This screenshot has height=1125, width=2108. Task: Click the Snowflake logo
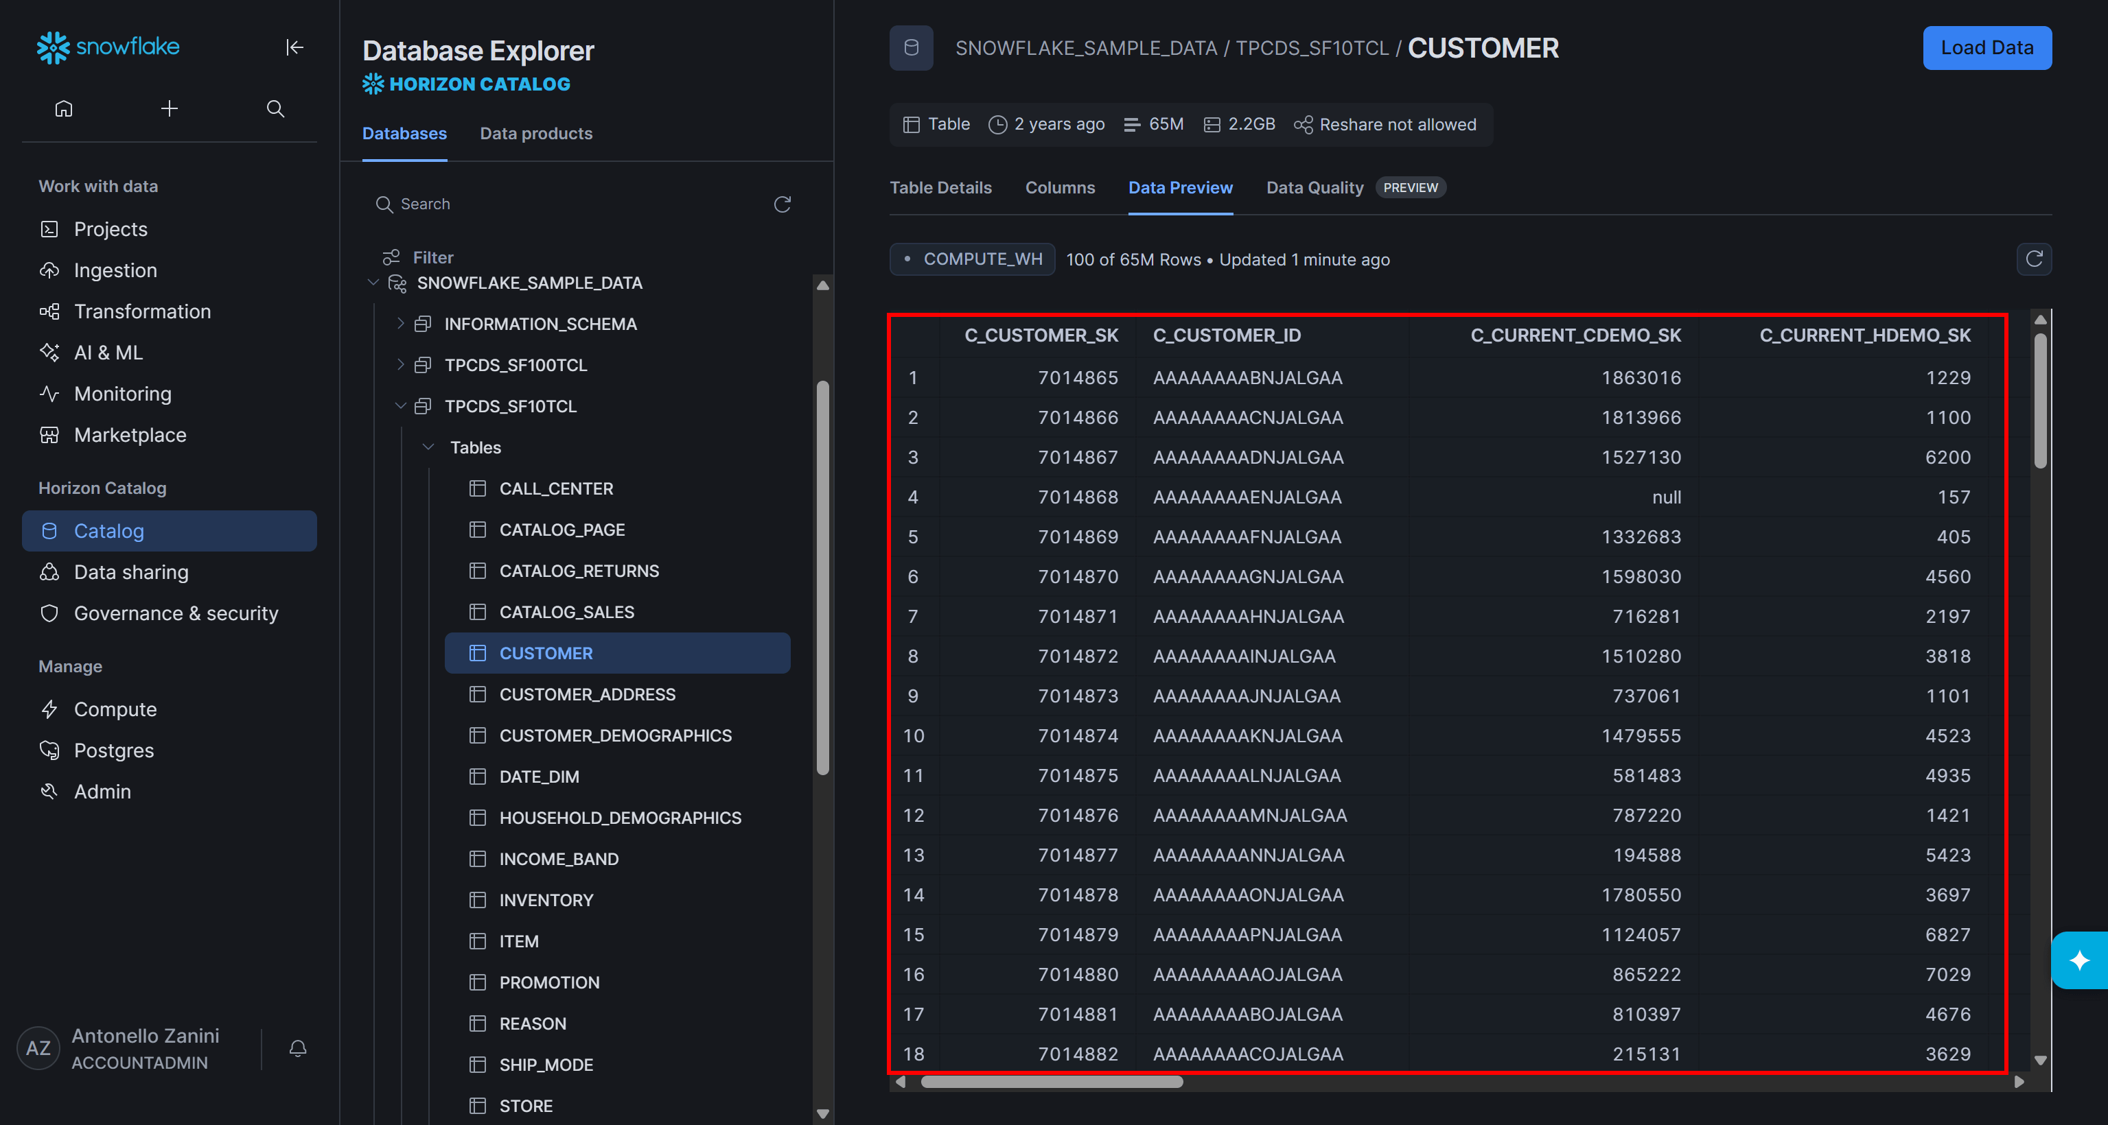click(x=108, y=47)
